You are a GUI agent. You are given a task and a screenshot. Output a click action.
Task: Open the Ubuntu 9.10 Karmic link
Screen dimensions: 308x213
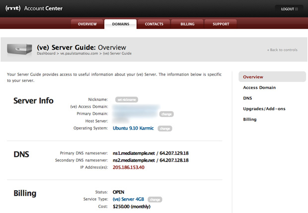133,128
